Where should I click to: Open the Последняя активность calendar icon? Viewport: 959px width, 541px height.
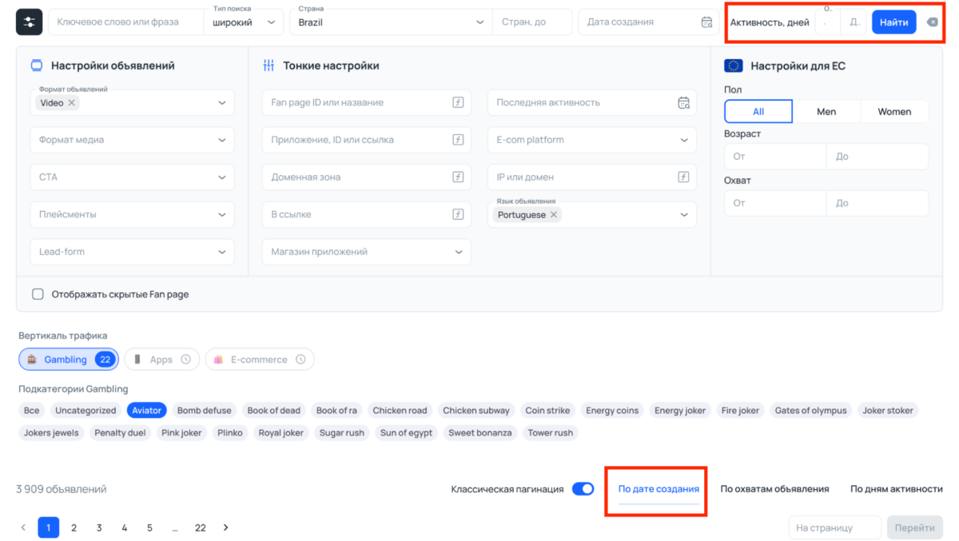[683, 102]
